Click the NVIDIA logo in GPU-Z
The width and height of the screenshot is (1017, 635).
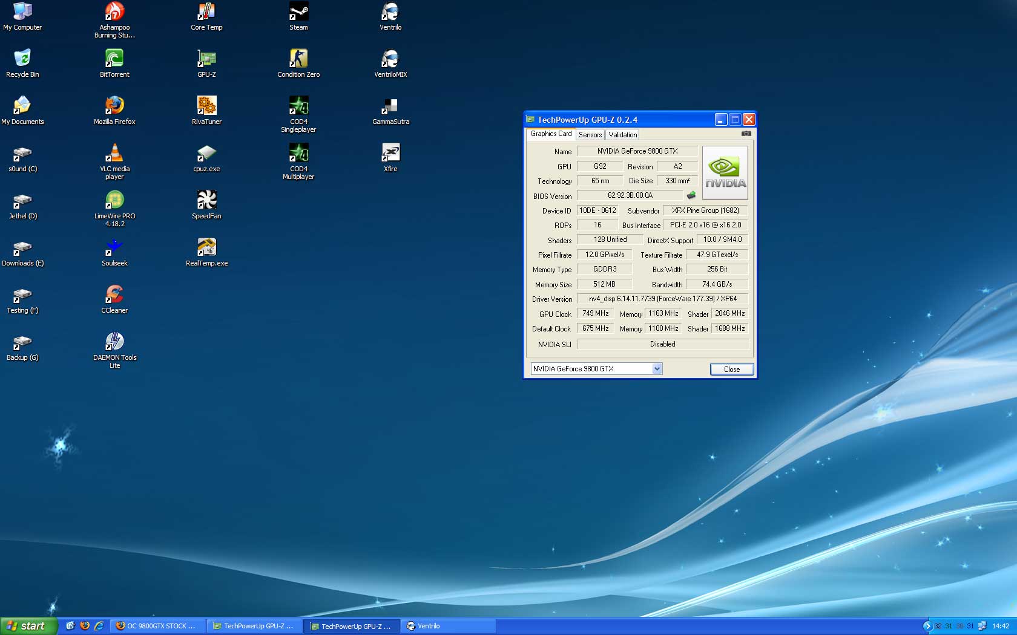[x=725, y=173]
